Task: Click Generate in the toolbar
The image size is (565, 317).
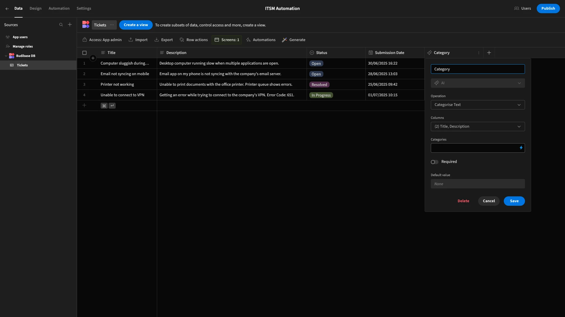Action: coord(293,40)
